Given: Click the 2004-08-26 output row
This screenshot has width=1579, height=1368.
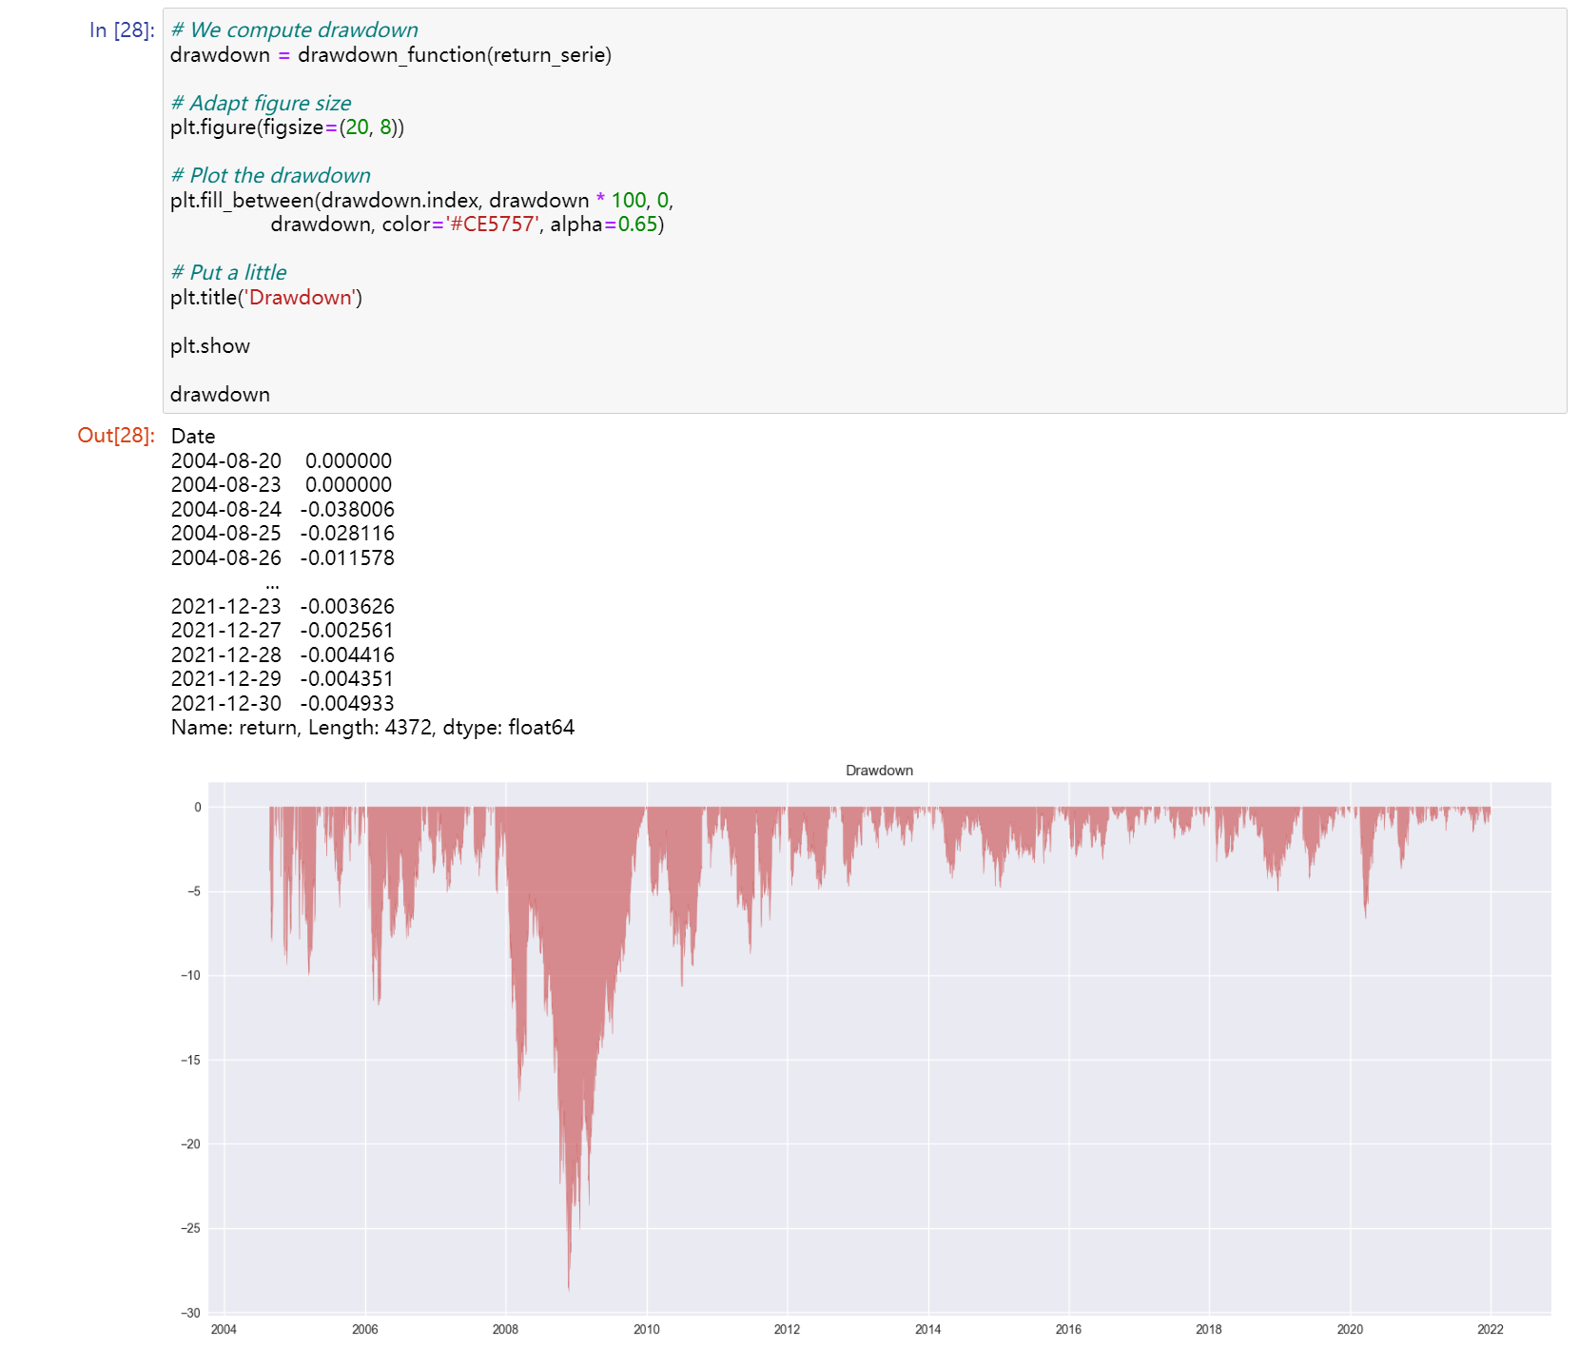Looking at the screenshot, I should click(283, 558).
